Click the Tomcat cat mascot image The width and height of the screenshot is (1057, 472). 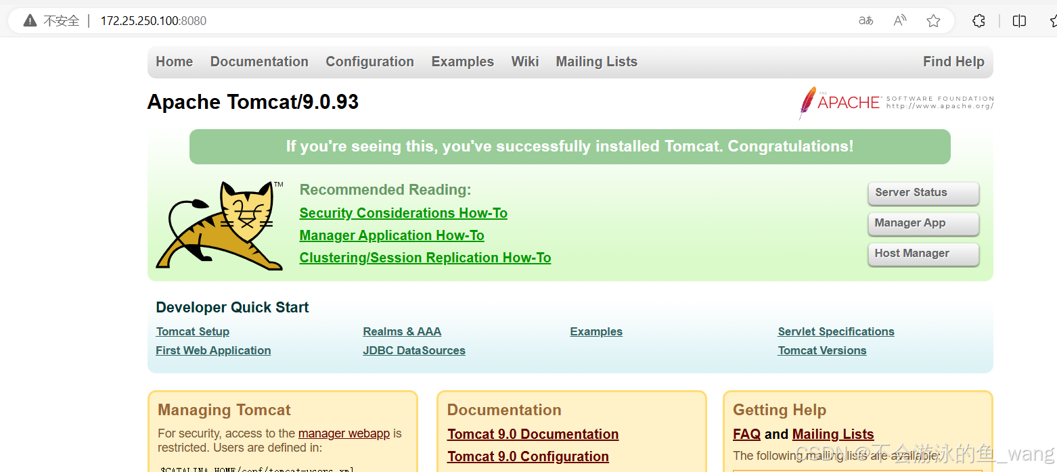pyautogui.click(x=220, y=226)
